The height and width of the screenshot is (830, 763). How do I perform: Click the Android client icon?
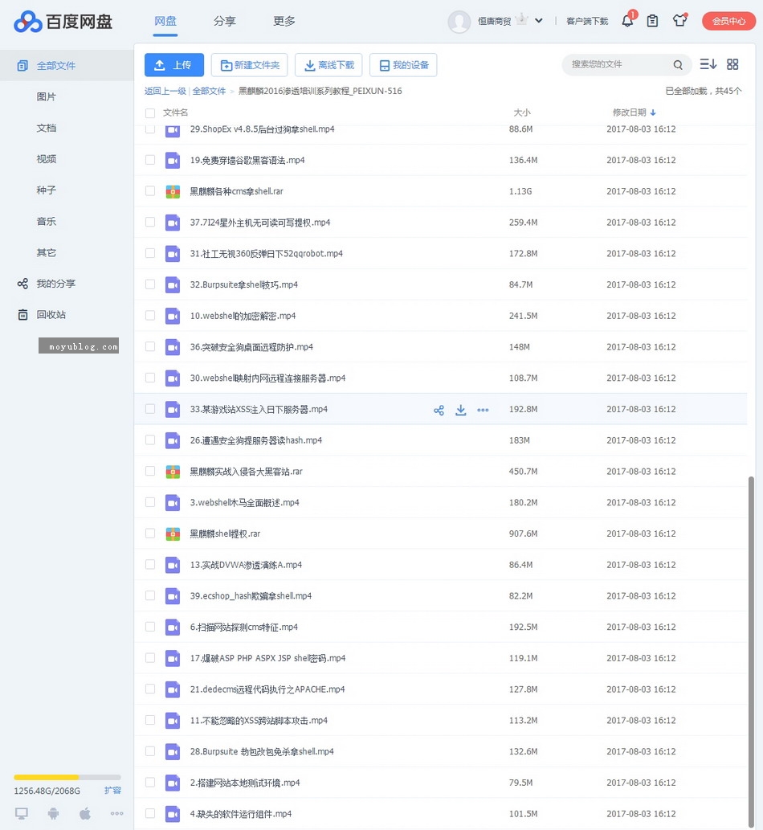(x=54, y=813)
